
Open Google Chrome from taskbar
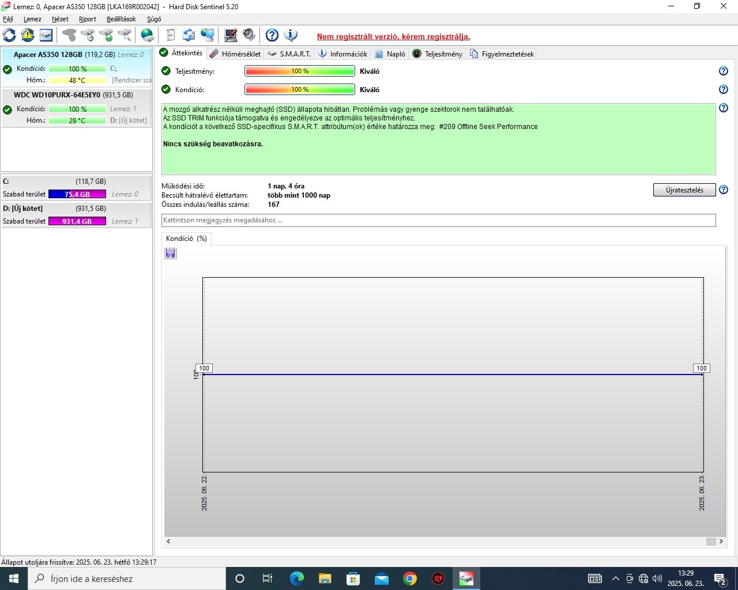click(410, 578)
